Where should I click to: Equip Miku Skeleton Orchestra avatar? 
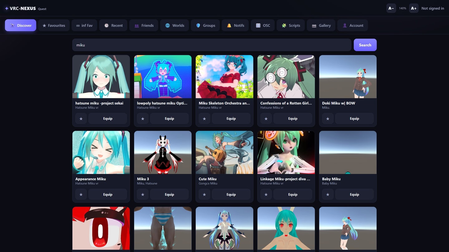pos(231,119)
